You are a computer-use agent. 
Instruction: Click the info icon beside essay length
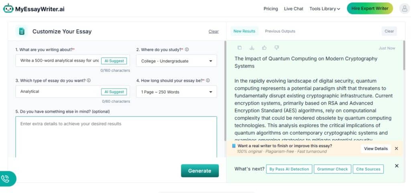tap(208, 80)
